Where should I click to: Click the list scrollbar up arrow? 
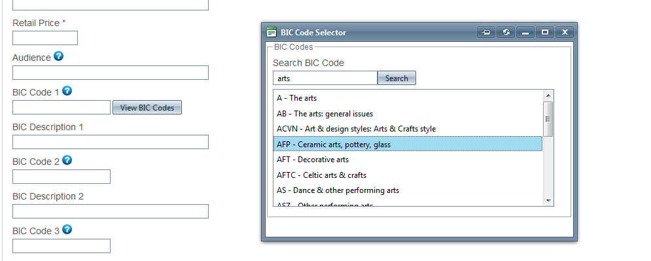pos(548,96)
